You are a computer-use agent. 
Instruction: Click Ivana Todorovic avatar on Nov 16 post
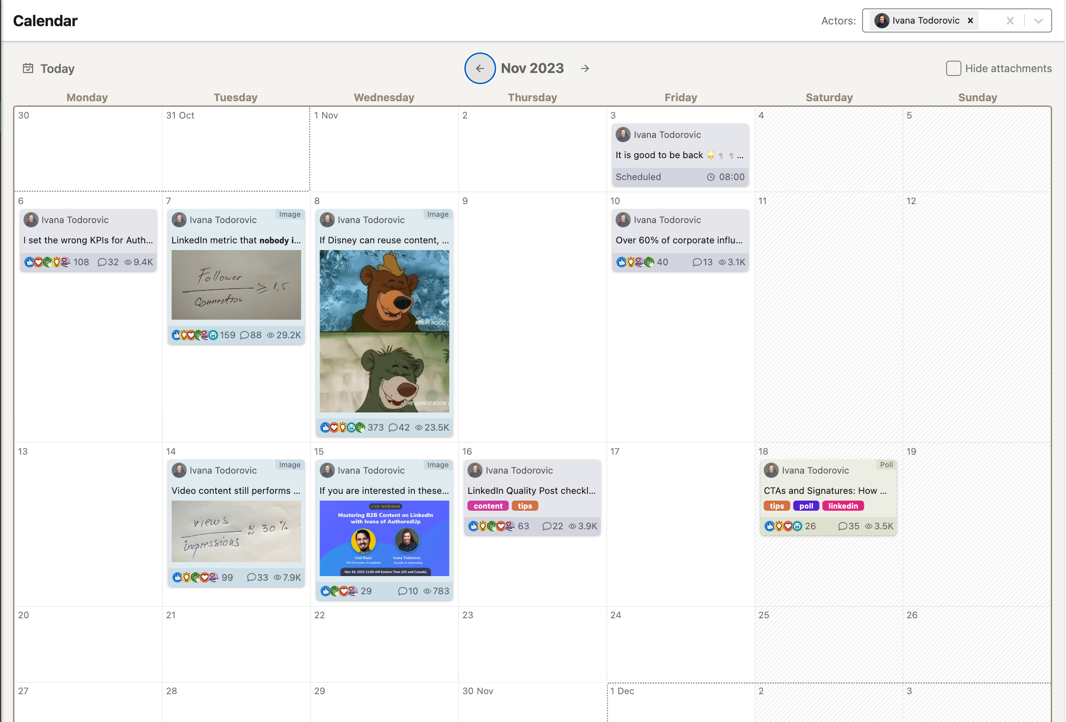(x=475, y=470)
